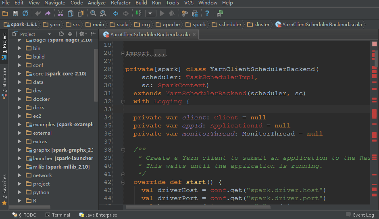Close the YarnClientSchedulerBackend.scala tab
Image resolution: width=379 pixels, height=219 pixels.
pyautogui.click(x=194, y=35)
